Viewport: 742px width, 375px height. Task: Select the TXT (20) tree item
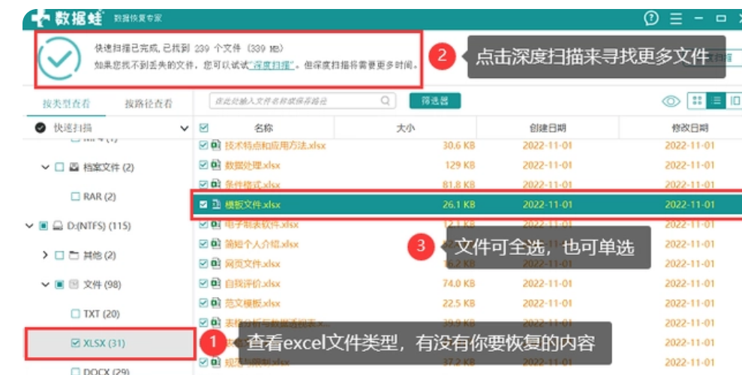[x=101, y=313]
